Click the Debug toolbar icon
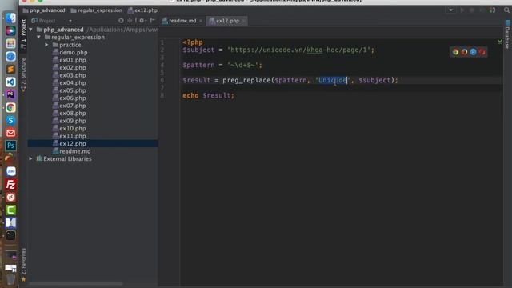Screen dimensions: 512x288 (471, 10)
